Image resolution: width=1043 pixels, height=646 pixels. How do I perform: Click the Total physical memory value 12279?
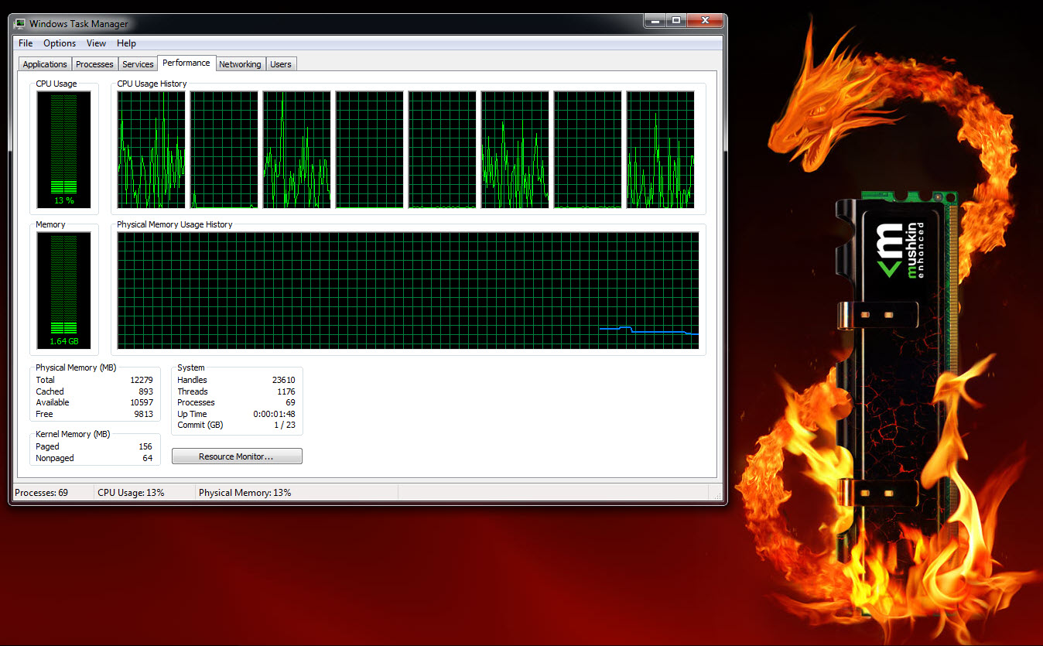[142, 380]
